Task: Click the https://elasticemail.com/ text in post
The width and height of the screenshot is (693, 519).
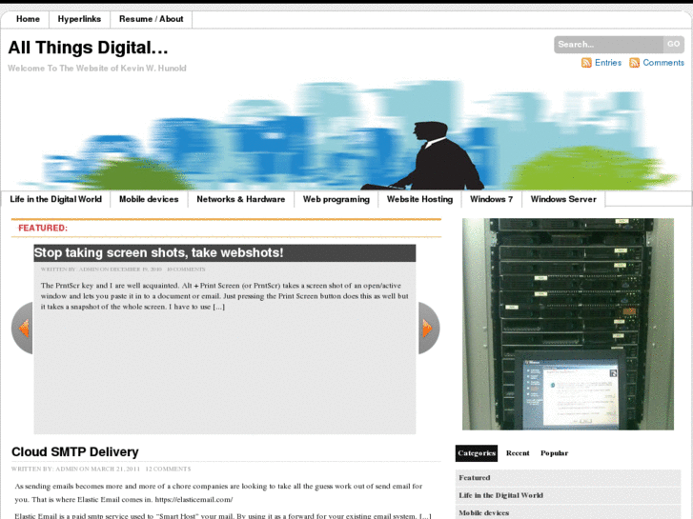Action: coord(194,500)
